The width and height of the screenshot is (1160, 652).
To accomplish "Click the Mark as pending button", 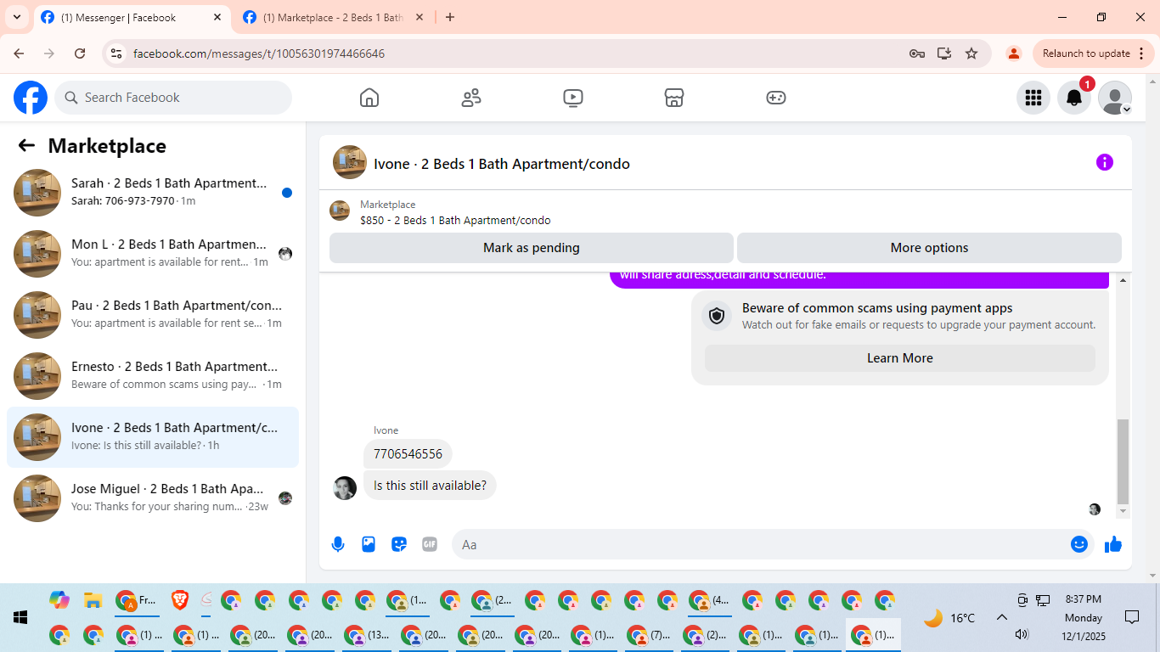I will point(532,248).
